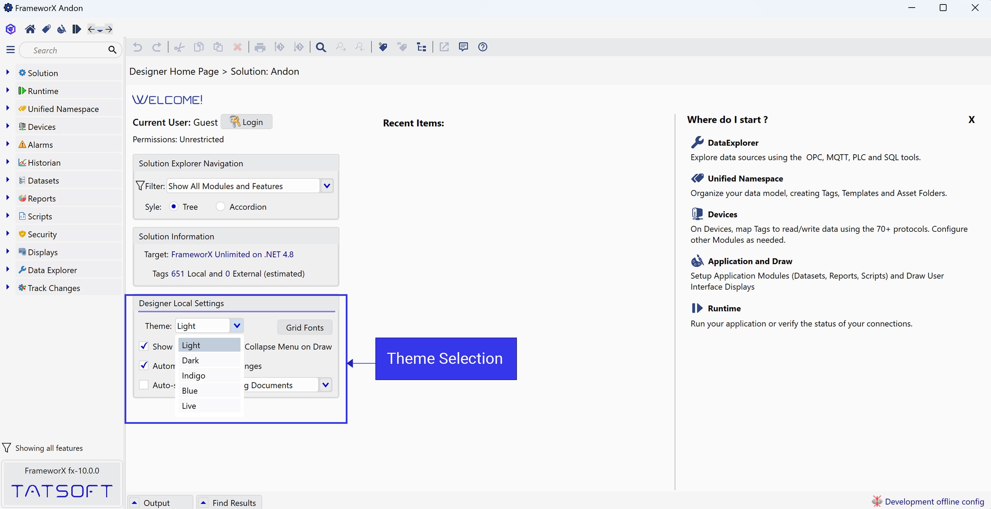Select the Tree style radio button
The image size is (991, 509).
[174, 207]
